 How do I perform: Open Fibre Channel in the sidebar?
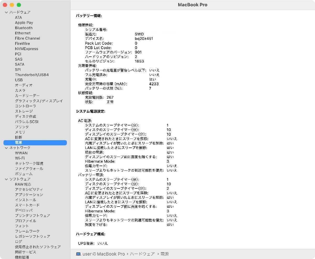pyautogui.click(x=28, y=38)
